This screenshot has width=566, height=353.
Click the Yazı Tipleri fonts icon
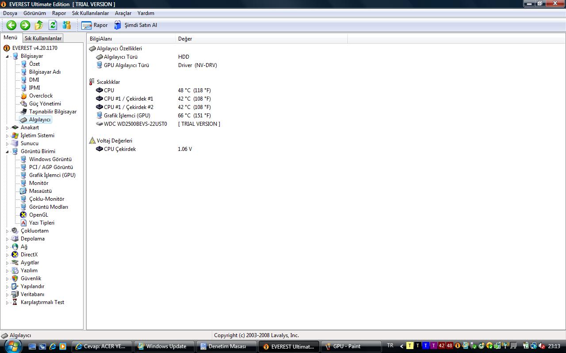(23, 223)
